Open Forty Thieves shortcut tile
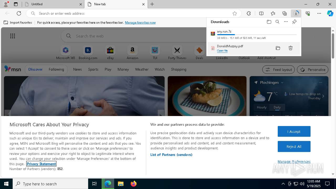The width and height of the screenshot is (336, 189). (x=177, y=52)
